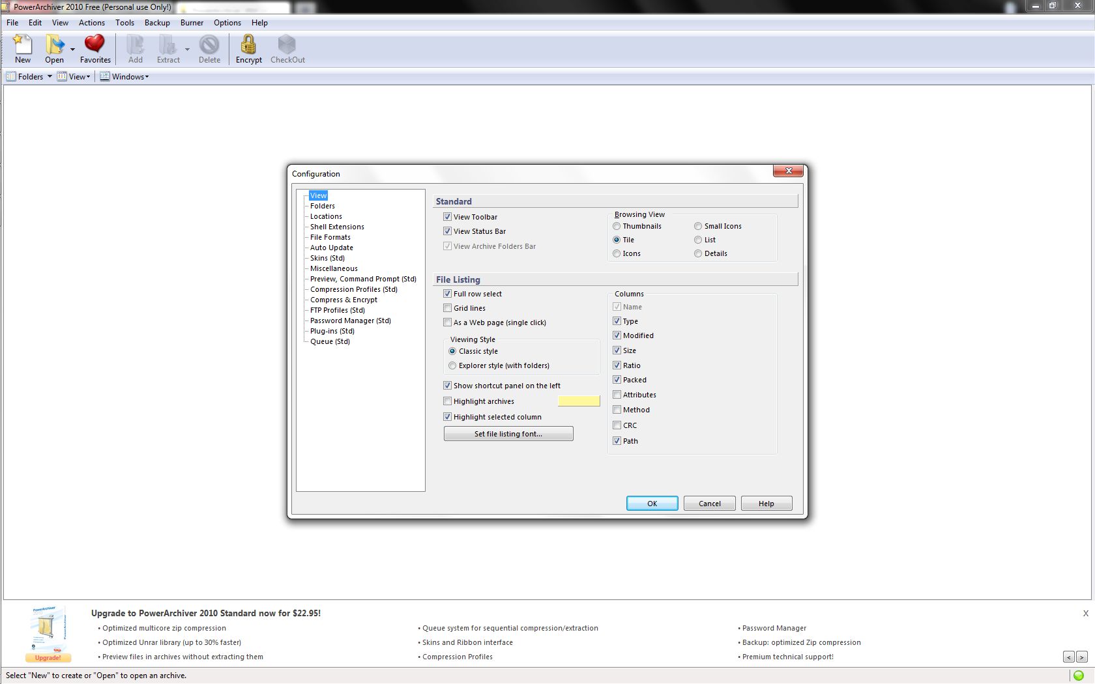The height and width of the screenshot is (684, 1095).
Task: Select Classic style viewing option
Action: pyautogui.click(x=452, y=351)
